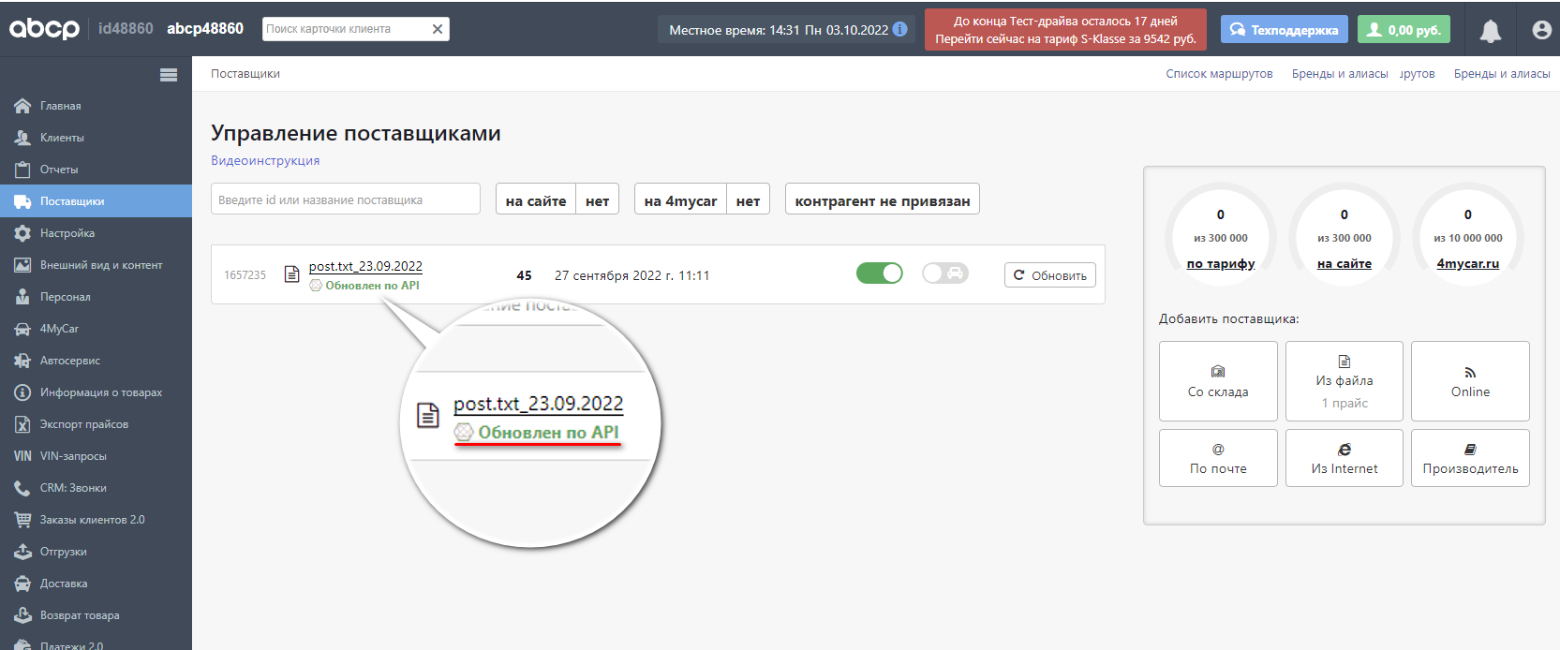Add supplier Из Internet
Viewport: 1560px width, 650px height.
click(1345, 458)
